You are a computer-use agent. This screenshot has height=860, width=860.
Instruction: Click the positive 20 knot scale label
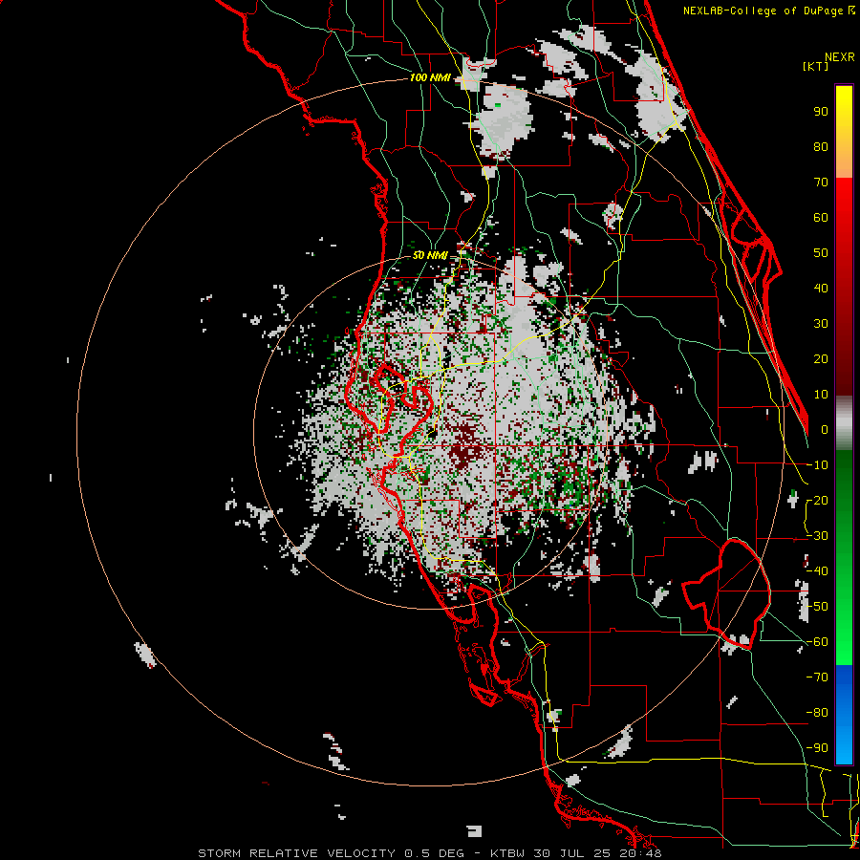pyautogui.click(x=821, y=359)
